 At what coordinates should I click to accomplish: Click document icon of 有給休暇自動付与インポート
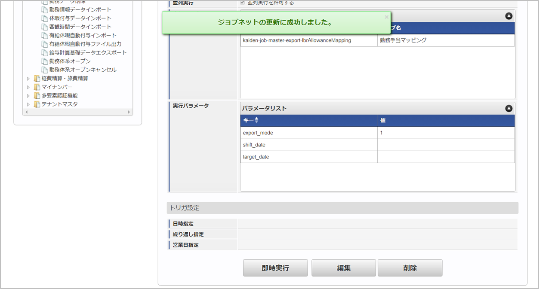point(45,35)
